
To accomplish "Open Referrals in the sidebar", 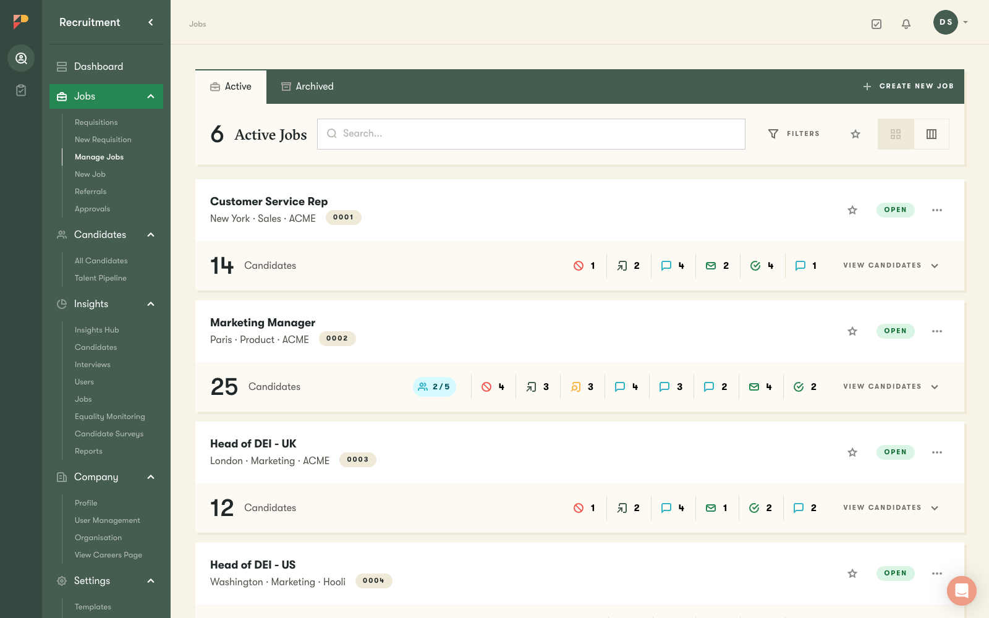I will (x=90, y=192).
